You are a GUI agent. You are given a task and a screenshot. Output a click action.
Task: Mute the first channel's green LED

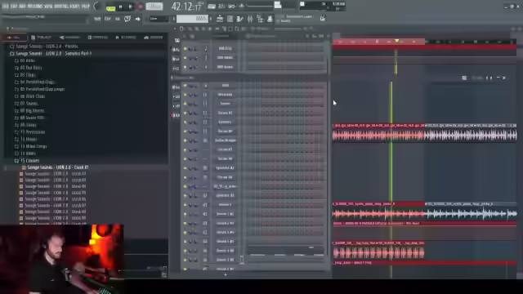coord(186,49)
